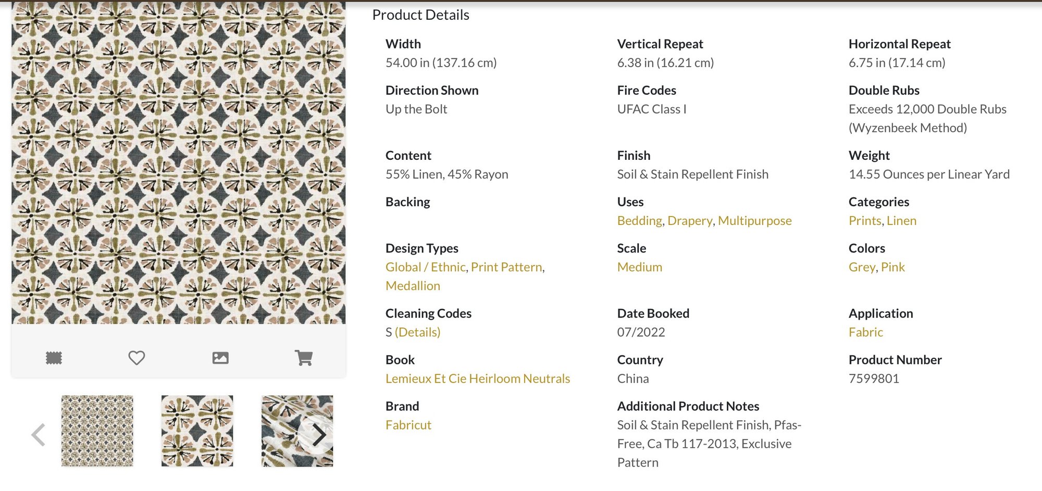View cleaning code Details link
Screen dimensions: 1042x491
click(417, 332)
